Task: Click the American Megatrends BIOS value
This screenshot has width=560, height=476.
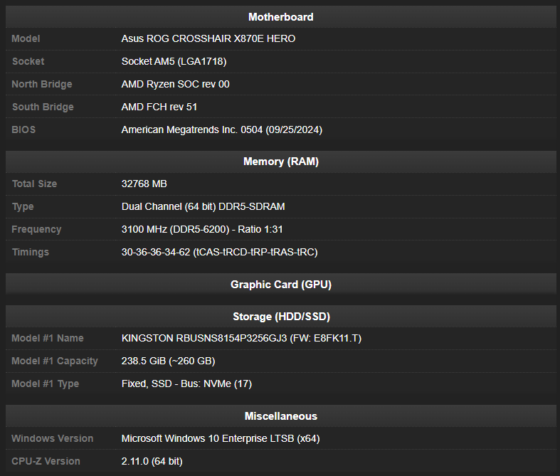Action: [222, 129]
